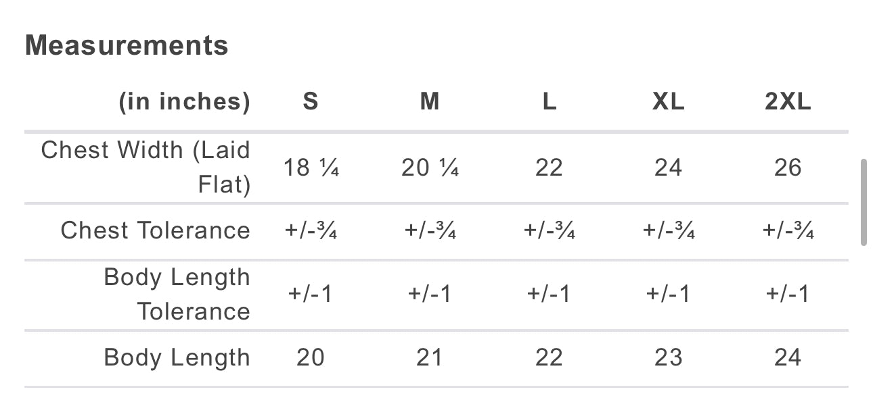Select the S size column header
This screenshot has width=873, height=402.
point(311,101)
